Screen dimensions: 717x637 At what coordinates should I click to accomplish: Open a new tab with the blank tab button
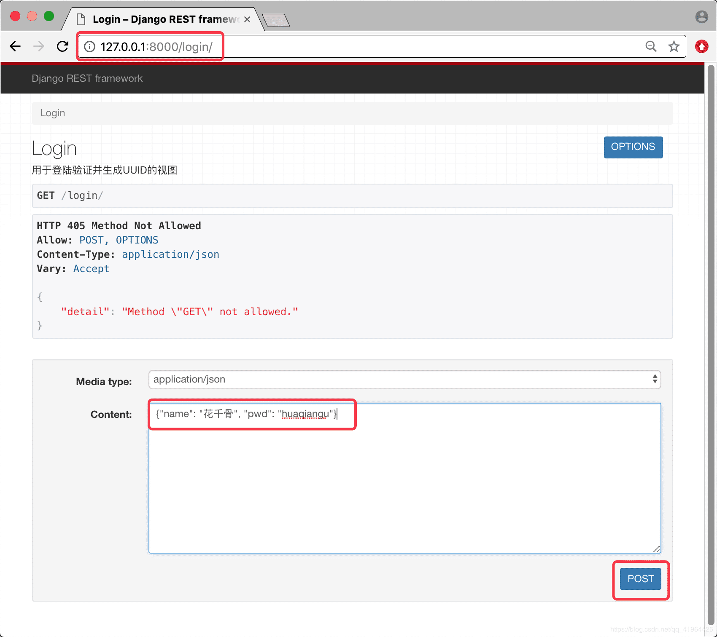pos(276,20)
